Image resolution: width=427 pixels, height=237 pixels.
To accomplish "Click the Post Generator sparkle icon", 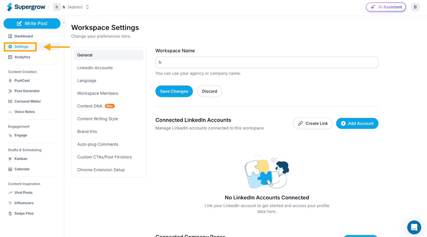I will (10, 91).
